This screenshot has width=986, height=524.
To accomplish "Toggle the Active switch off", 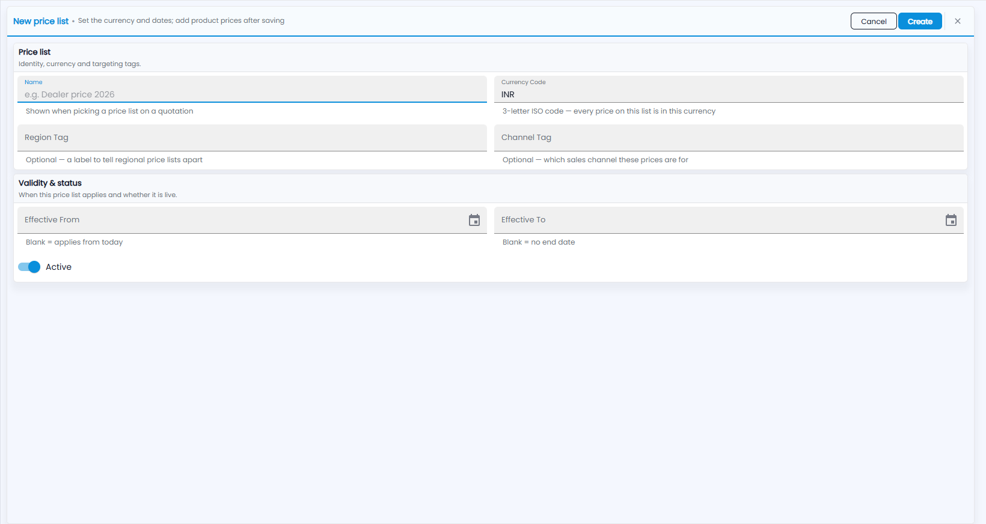I will click(29, 267).
